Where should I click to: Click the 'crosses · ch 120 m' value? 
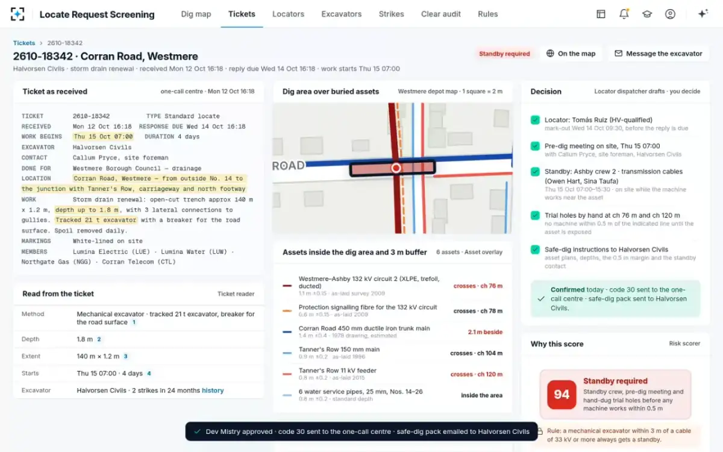click(477, 374)
